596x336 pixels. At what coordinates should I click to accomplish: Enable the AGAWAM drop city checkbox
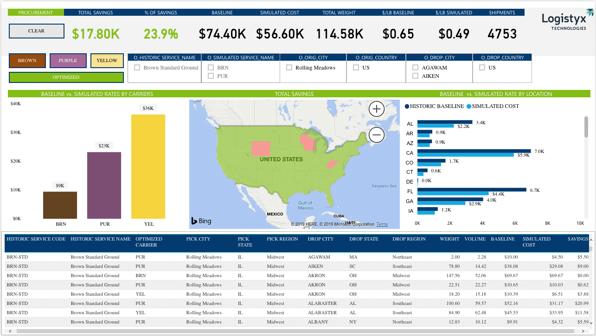[x=416, y=68]
